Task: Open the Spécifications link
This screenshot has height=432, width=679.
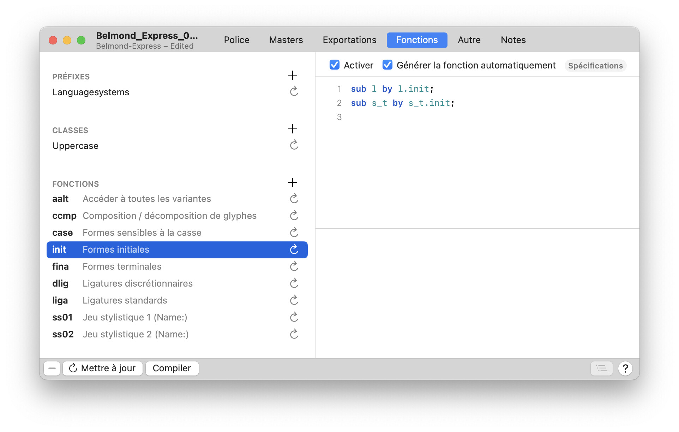Action: (x=595, y=66)
